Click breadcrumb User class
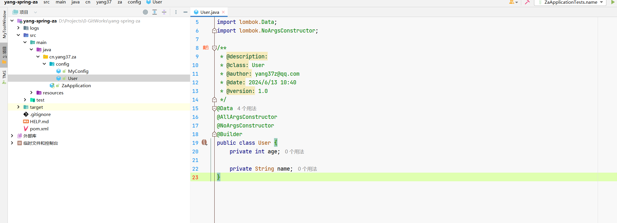617x223 pixels. pos(154,2)
